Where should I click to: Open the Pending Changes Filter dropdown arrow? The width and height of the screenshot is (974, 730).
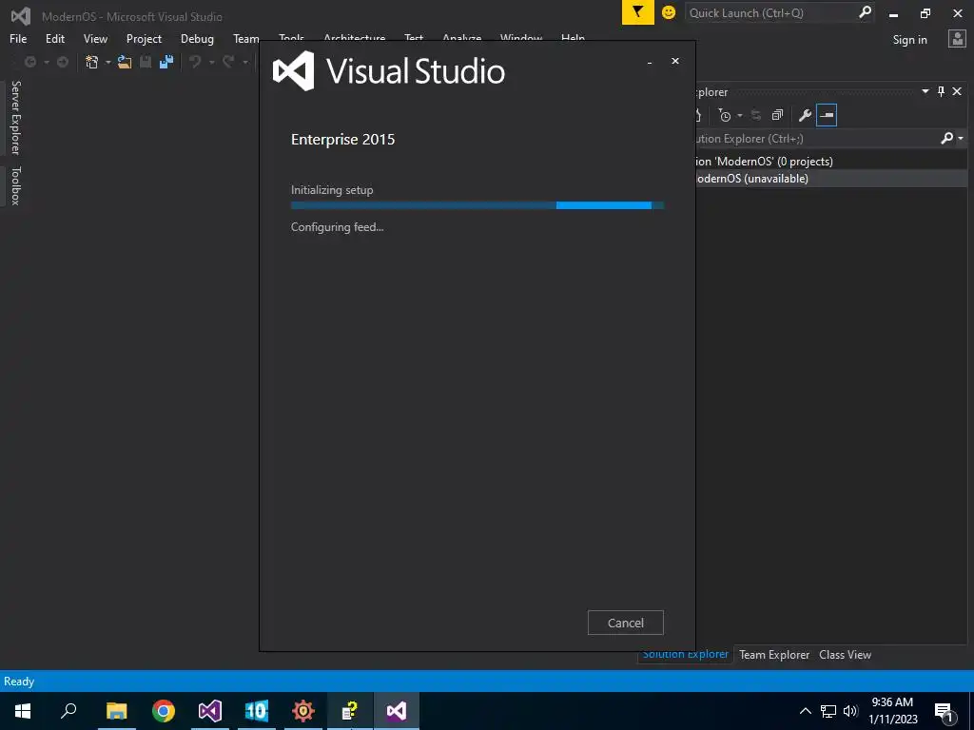click(740, 115)
